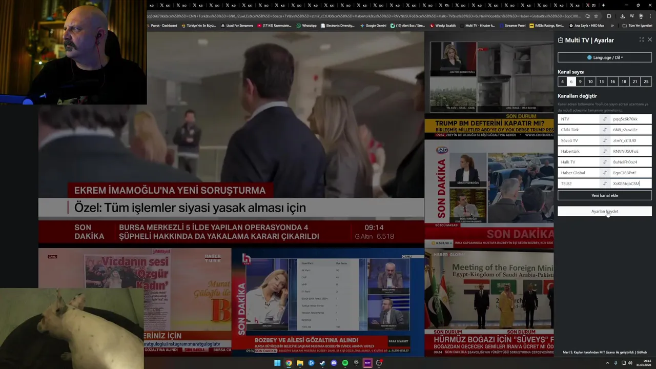
Task: Open the WhatsApp bookmark
Action: pyautogui.click(x=307, y=25)
